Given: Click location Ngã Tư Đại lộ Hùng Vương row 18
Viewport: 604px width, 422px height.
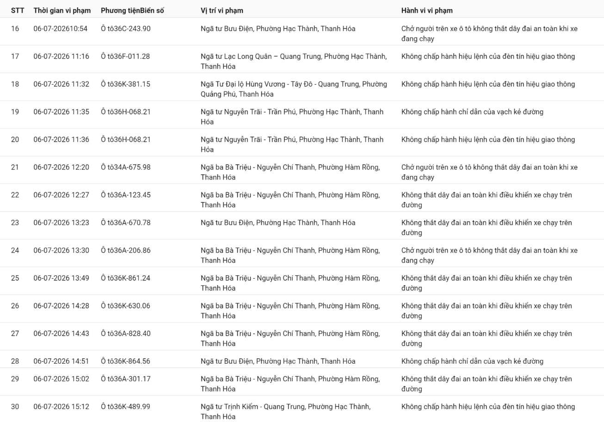Looking at the screenshot, I should click(x=294, y=89).
